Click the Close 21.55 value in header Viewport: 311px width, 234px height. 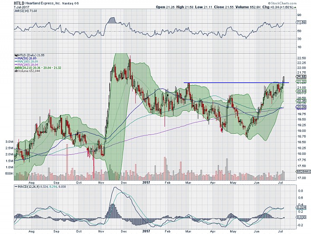[224, 7]
